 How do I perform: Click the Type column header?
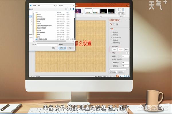[x=67, y=12]
